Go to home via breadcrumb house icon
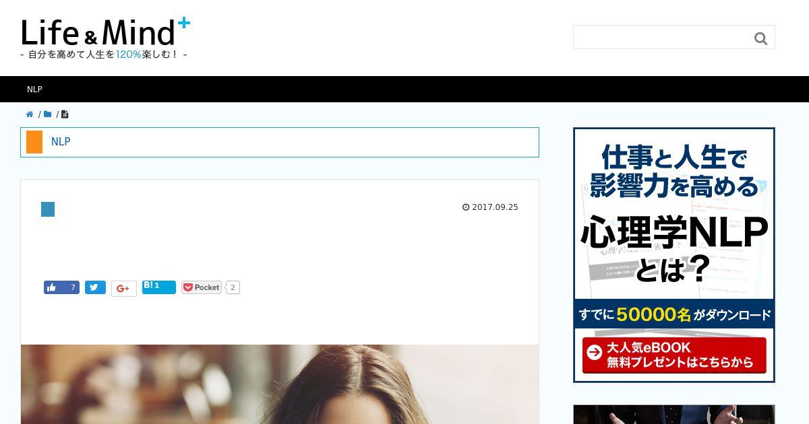809x424 pixels. pos(30,114)
